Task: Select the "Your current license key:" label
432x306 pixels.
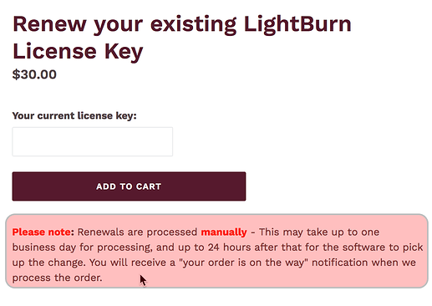Action: (x=74, y=115)
